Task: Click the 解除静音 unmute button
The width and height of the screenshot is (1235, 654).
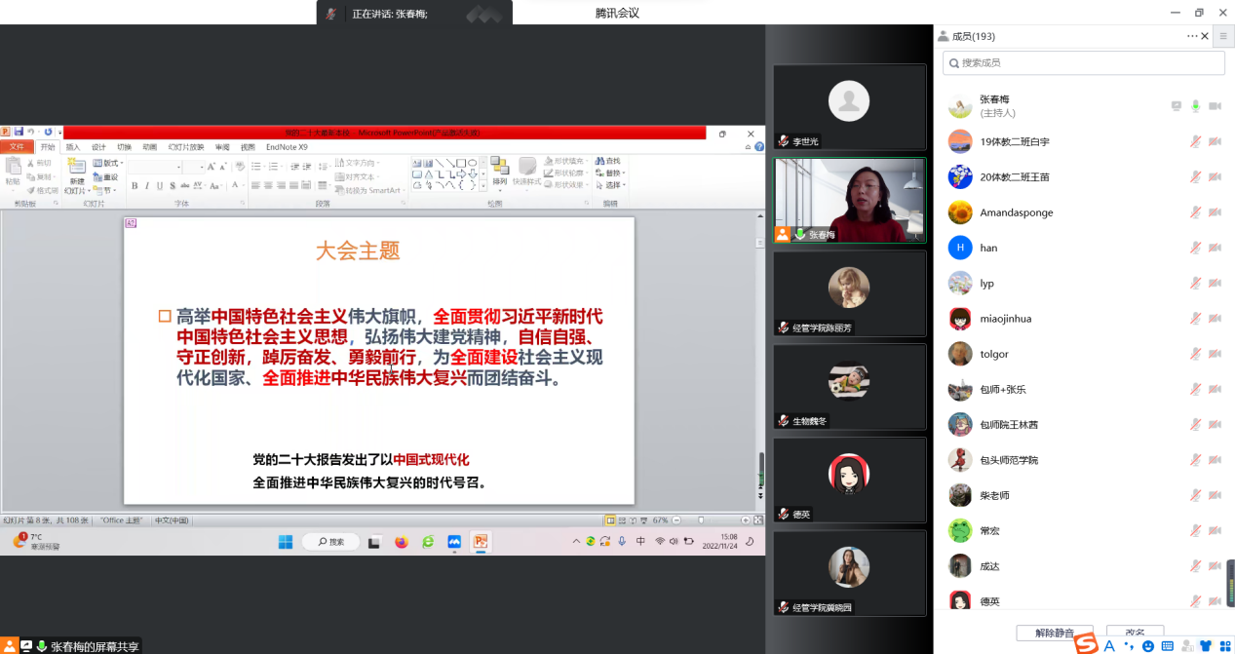Action: pyautogui.click(x=1055, y=633)
